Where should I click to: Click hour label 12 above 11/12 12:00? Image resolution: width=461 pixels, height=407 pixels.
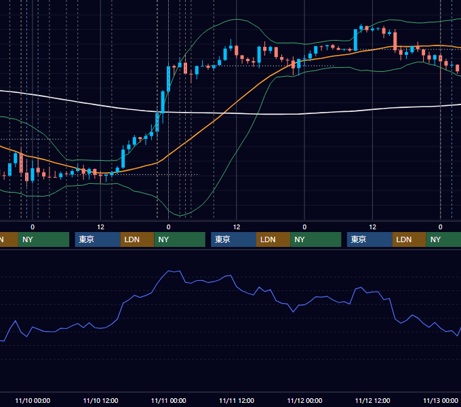click(372, 227)
